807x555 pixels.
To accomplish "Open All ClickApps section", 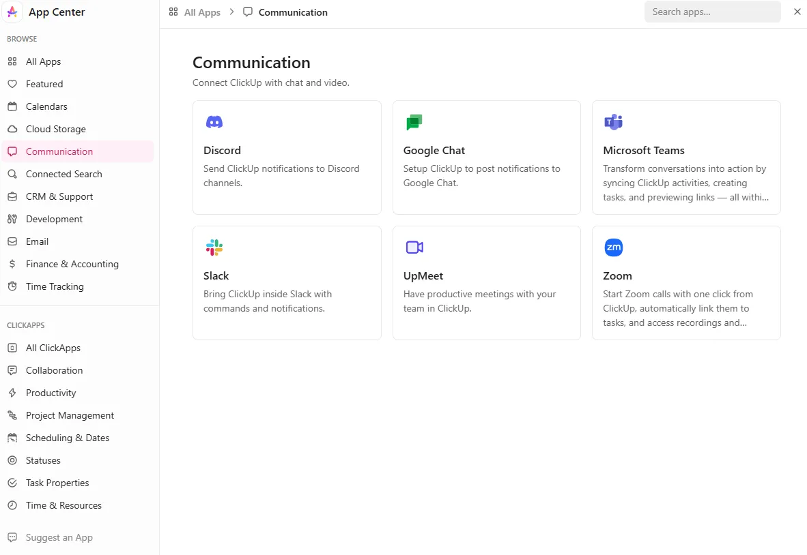I will click(78, 348).
